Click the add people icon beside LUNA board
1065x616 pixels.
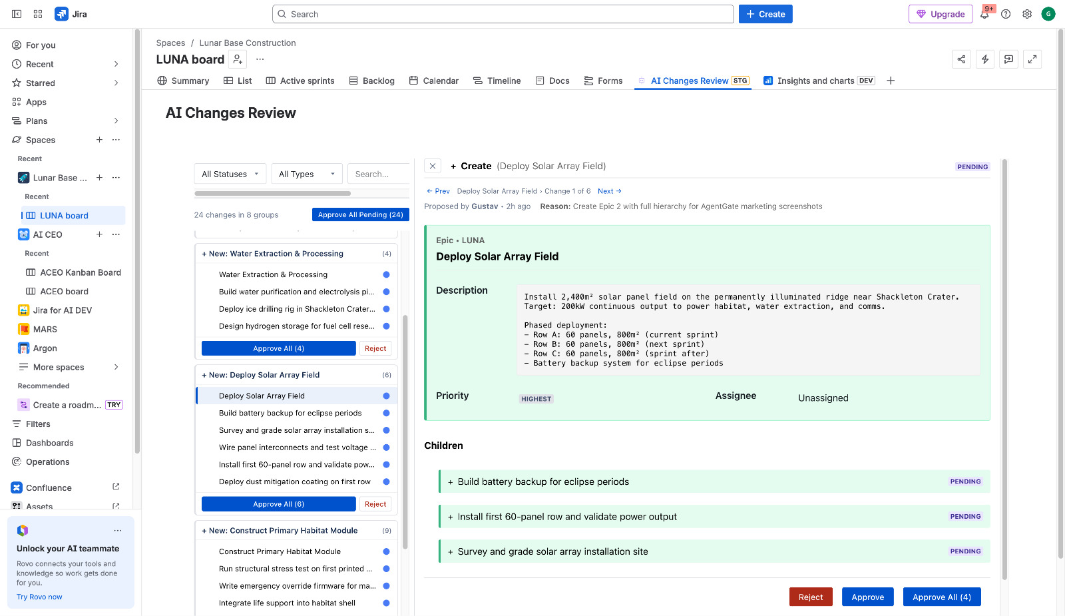[x=238, y=59]
